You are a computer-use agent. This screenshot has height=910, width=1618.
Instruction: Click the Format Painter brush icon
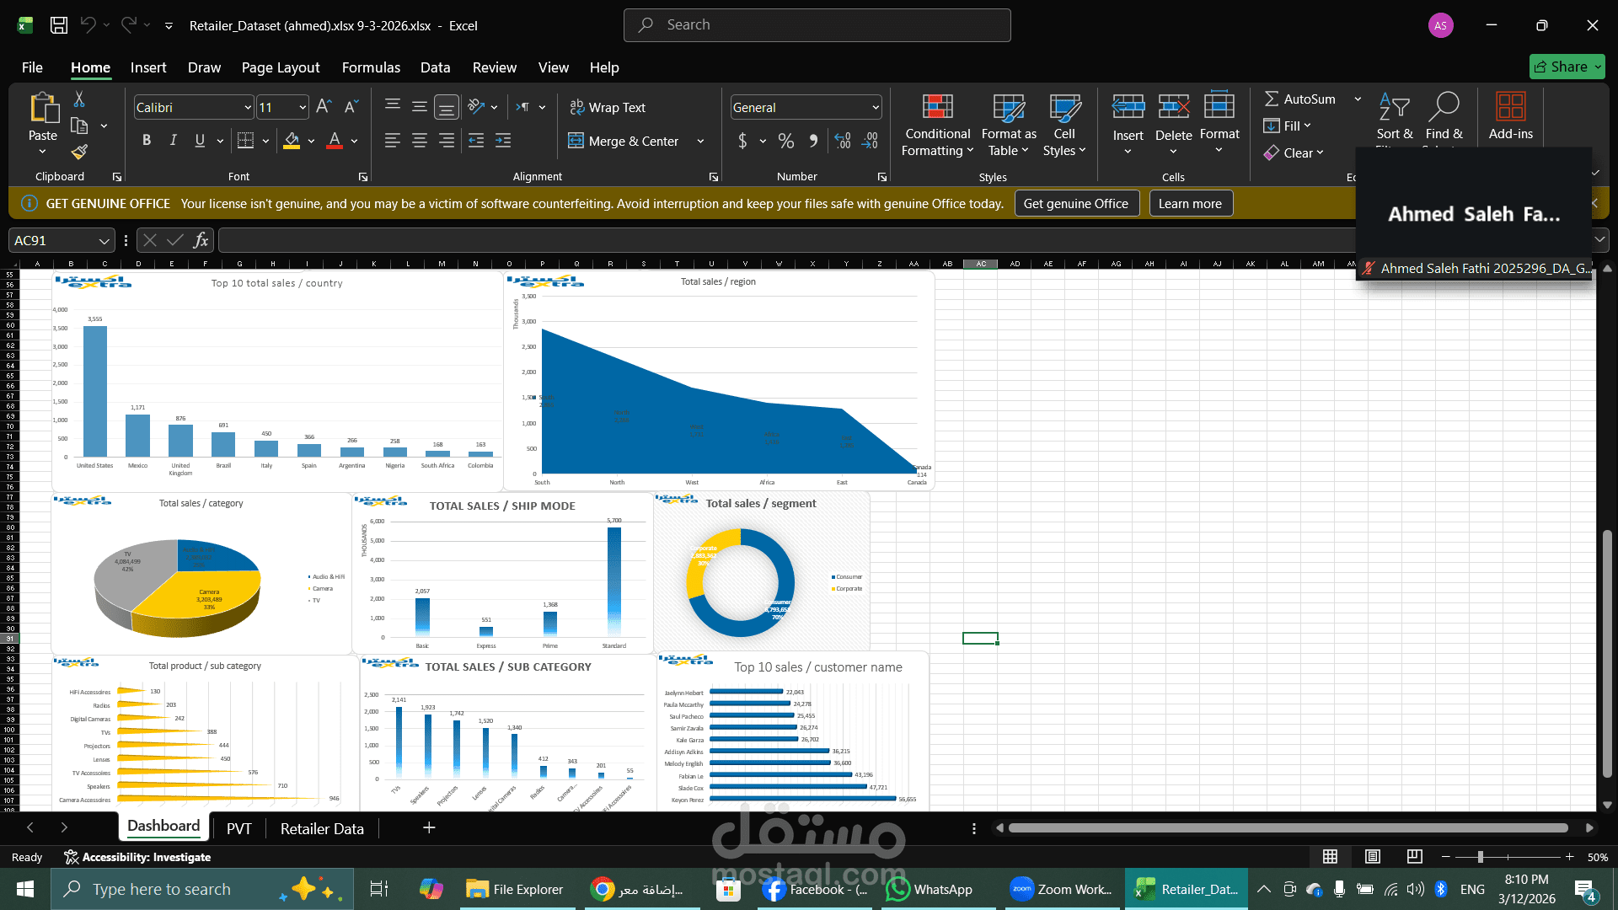[79, 153]
